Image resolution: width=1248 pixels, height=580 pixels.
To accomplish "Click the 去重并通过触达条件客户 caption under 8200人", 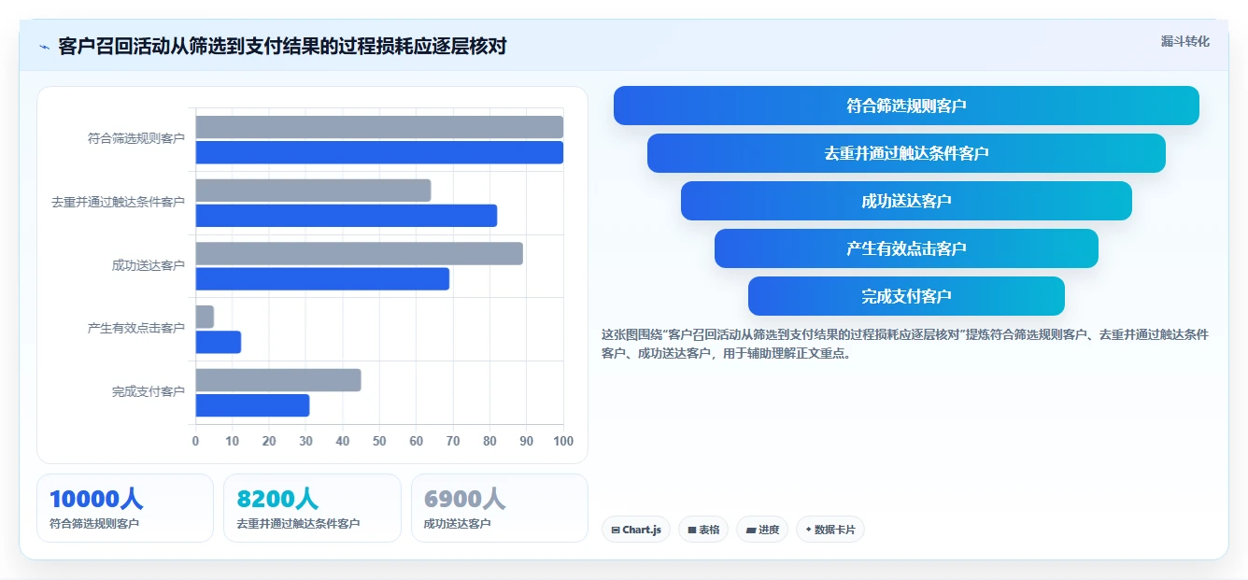I will pos(298,524).
